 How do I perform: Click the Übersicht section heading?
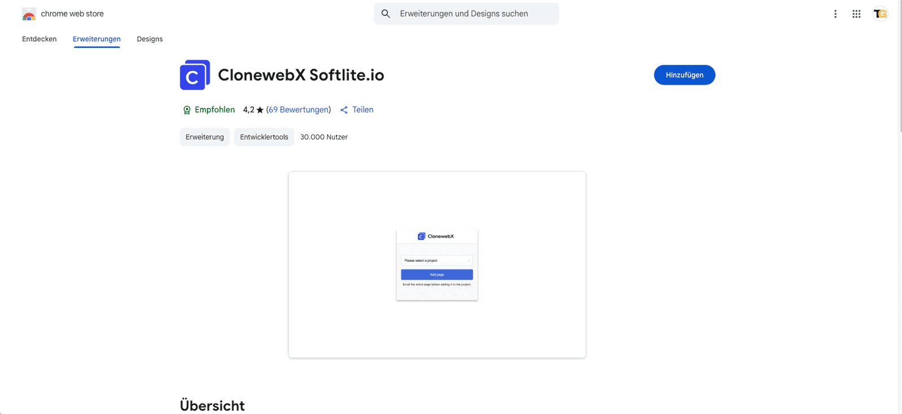pyautogui.click(x=212, y=405)
